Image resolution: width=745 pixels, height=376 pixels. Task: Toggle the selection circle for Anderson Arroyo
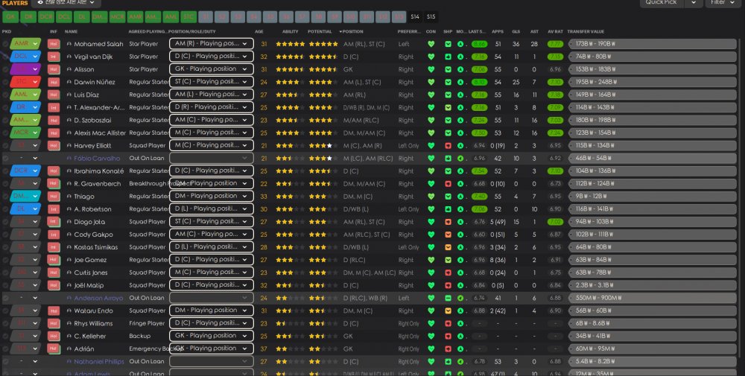pyautogui.click(x=5, y=298)
